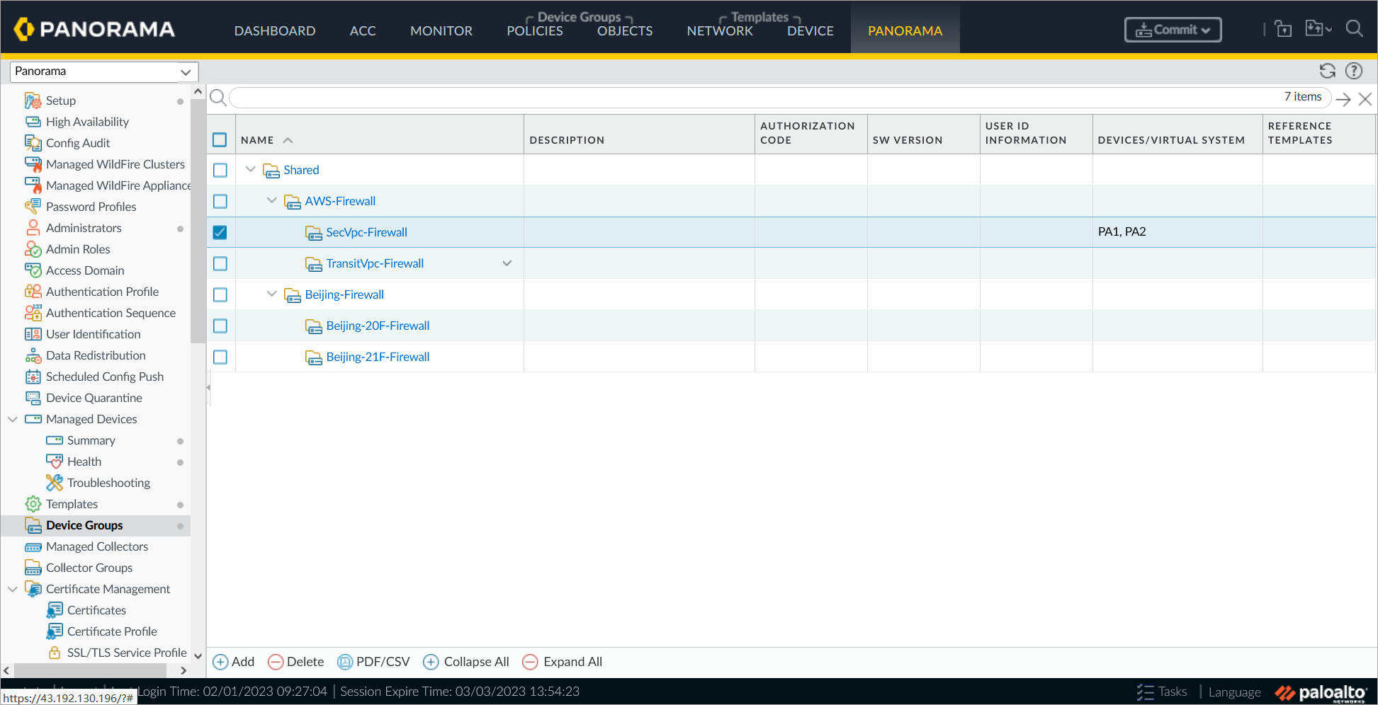
Task: Check the Beijing-Firewall row checkbox
Action: 220,294
